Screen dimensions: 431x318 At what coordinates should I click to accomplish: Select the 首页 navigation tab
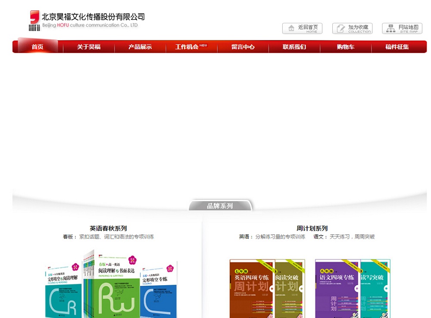(x=37, y=47)
